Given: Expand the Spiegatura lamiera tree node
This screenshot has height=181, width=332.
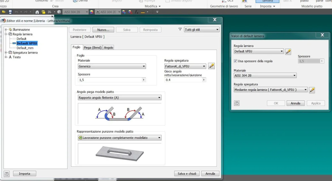Looking at the screenshot, I should 6,53.
